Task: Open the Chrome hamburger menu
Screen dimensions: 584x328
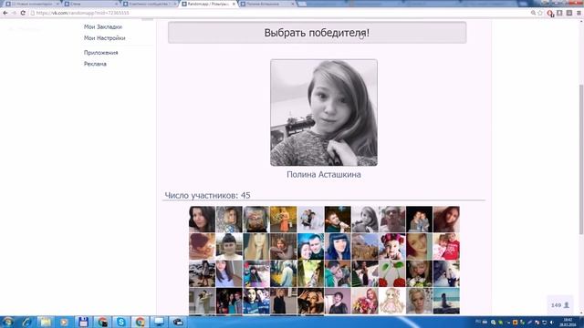Action: (x=579, y=13)
